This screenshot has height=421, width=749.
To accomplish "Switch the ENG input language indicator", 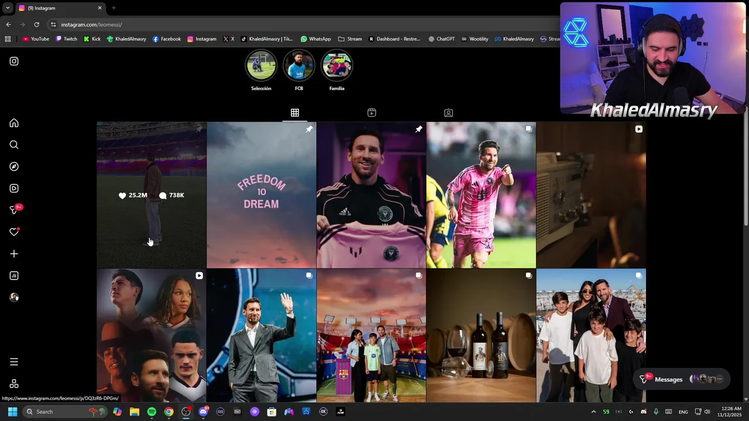I will tap(683, 412).
